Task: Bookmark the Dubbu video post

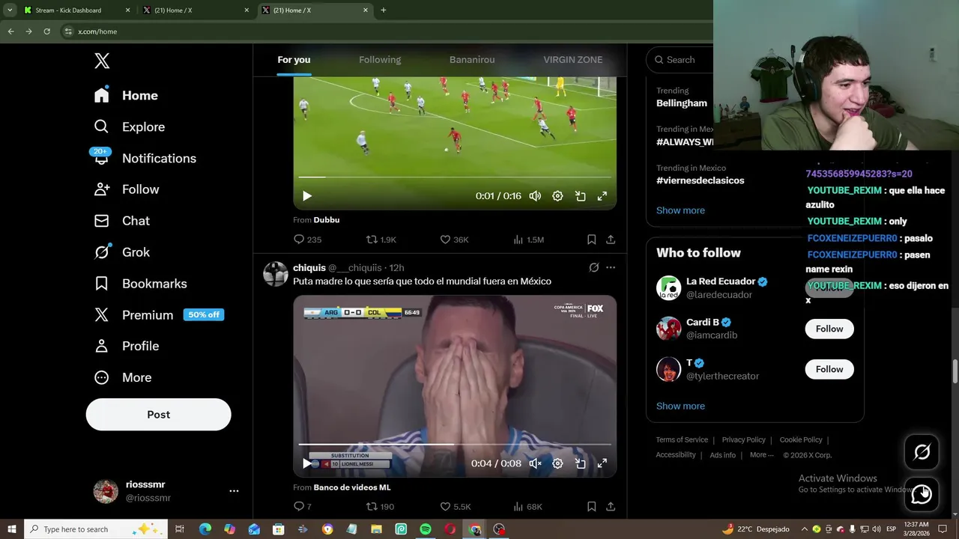Action: coord(592,240)
